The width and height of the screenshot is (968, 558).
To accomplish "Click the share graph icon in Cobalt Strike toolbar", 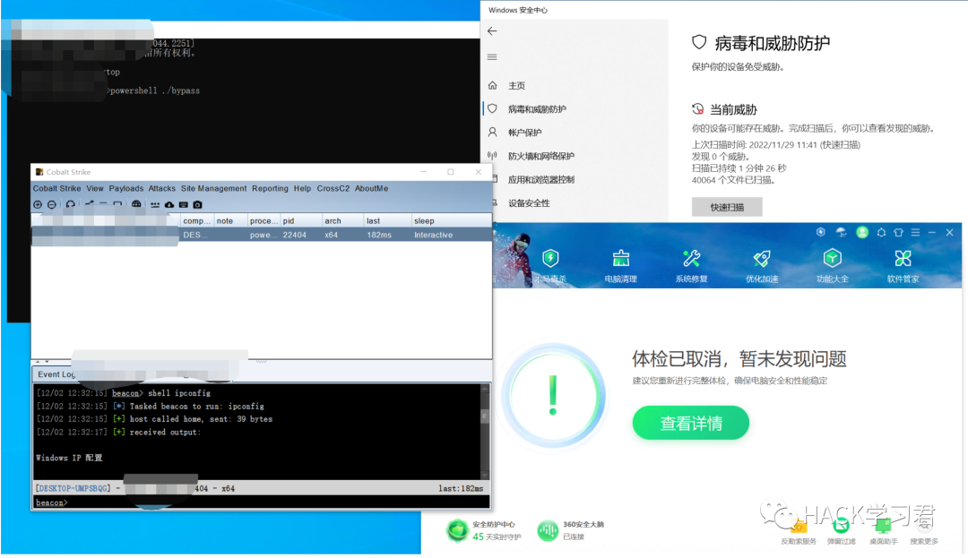I will [90, 203].
